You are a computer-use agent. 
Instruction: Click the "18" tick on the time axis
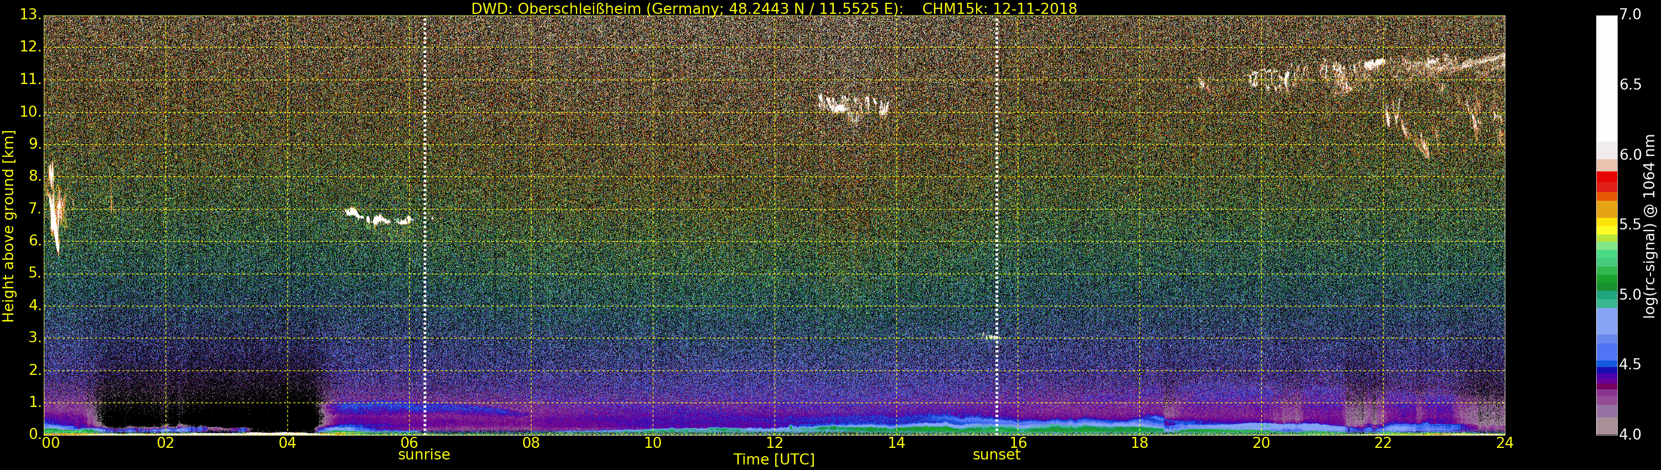point(1140,443)
